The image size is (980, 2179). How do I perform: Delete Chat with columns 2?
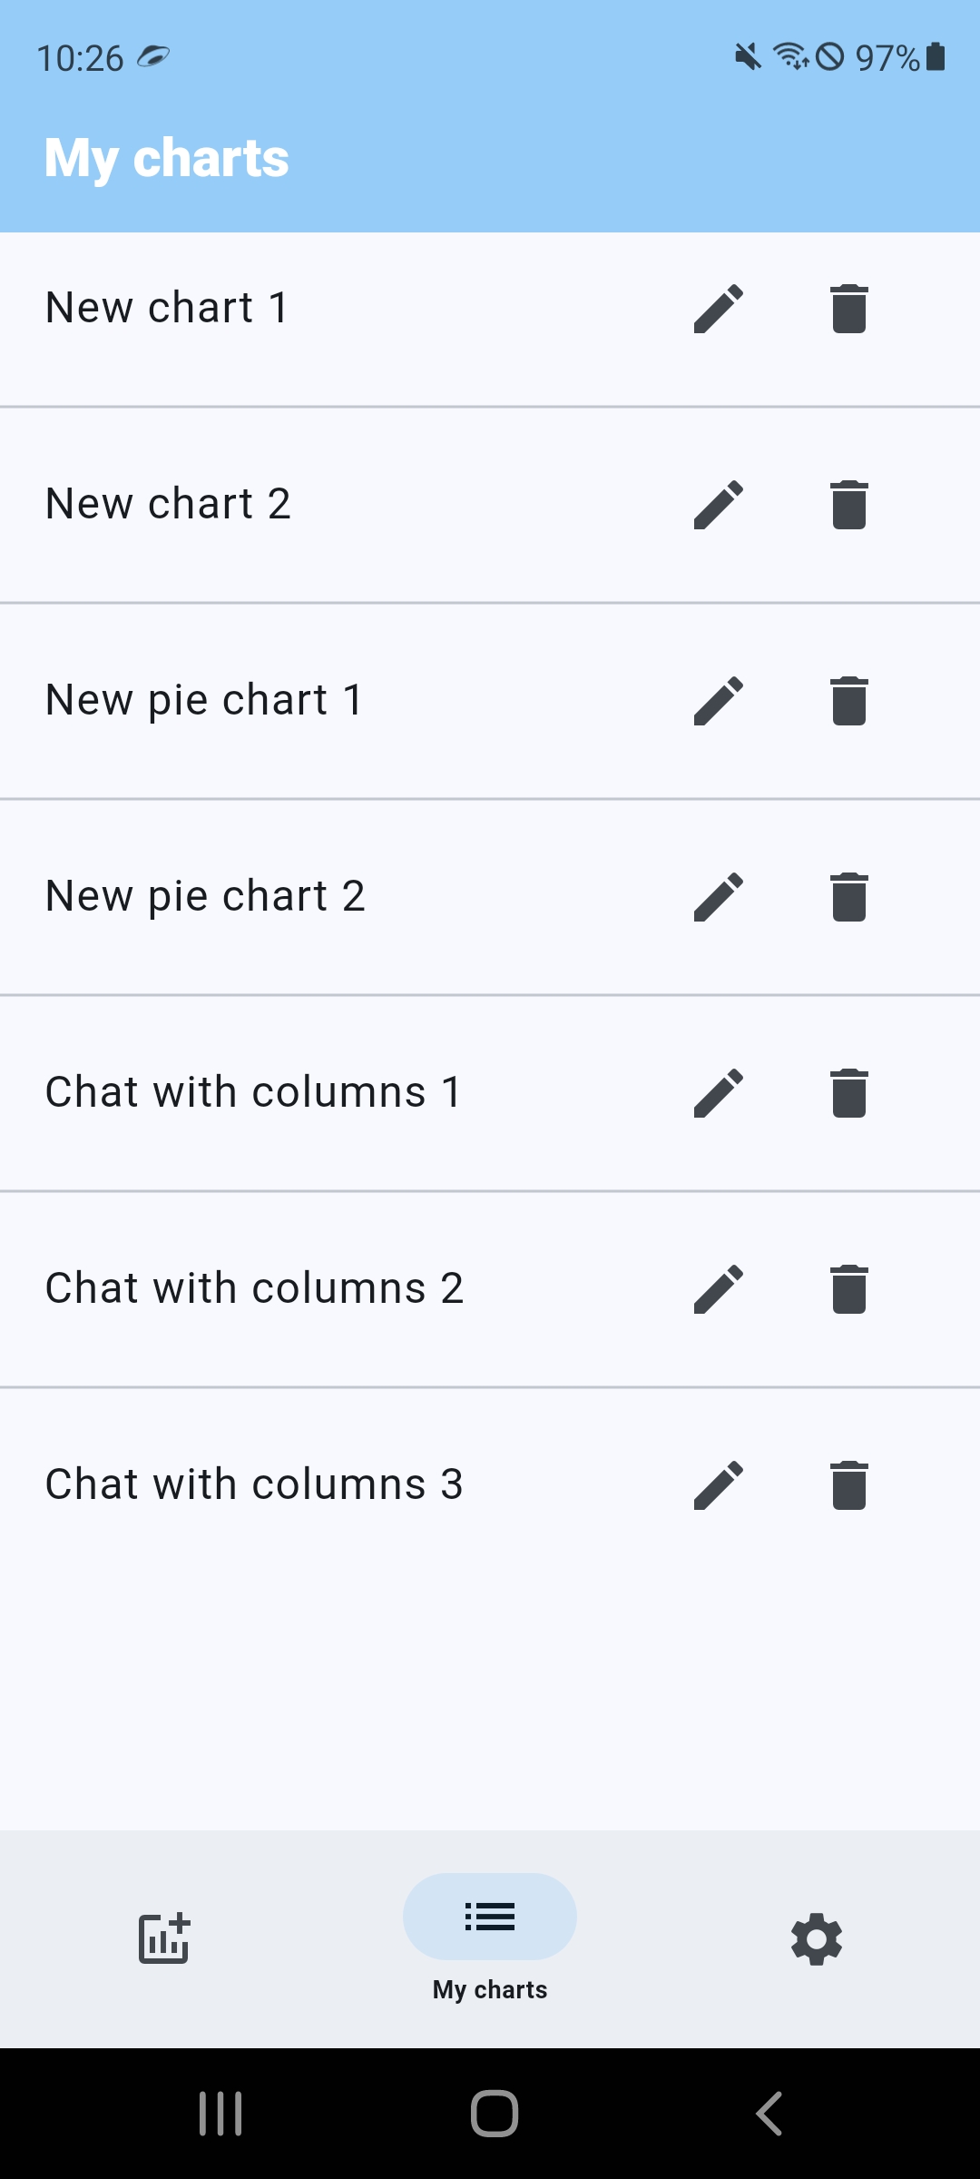[849, 1289]
